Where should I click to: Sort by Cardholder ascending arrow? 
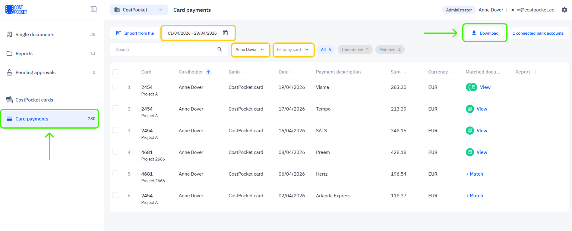point(208,72)
